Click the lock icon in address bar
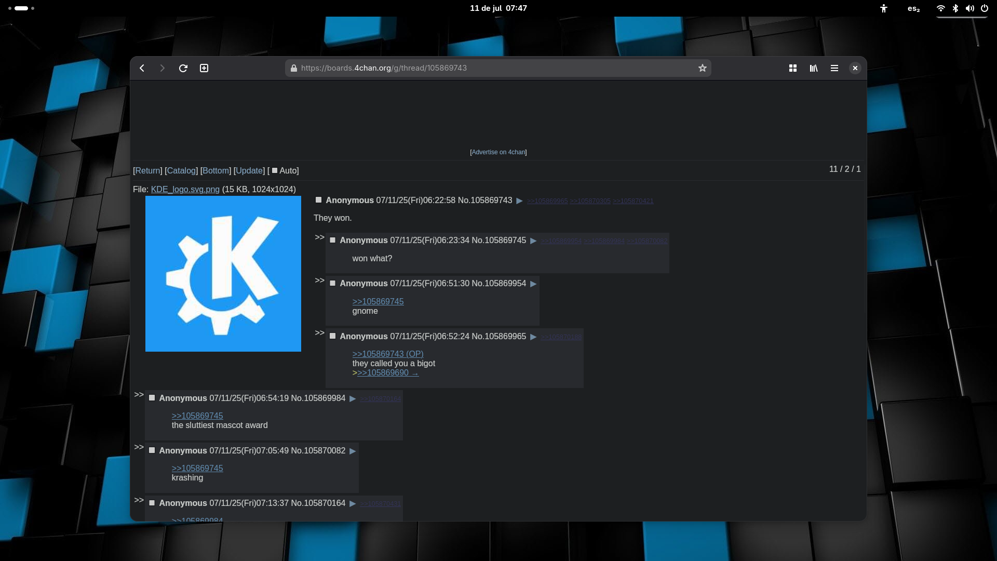Viewport: 997px width, 561px height. click(x=293, y=68)
